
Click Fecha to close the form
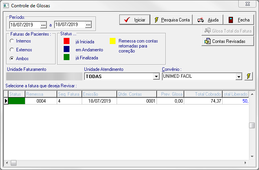[x=239, y=20]
